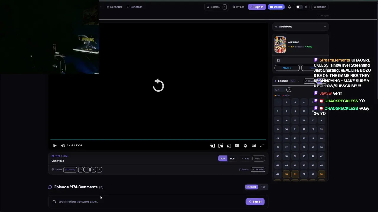Select server 2
This screenshot has height=212, width=378.
coord(81,170)
